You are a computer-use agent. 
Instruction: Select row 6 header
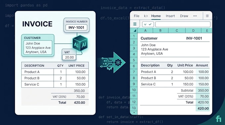pos(134,66)
